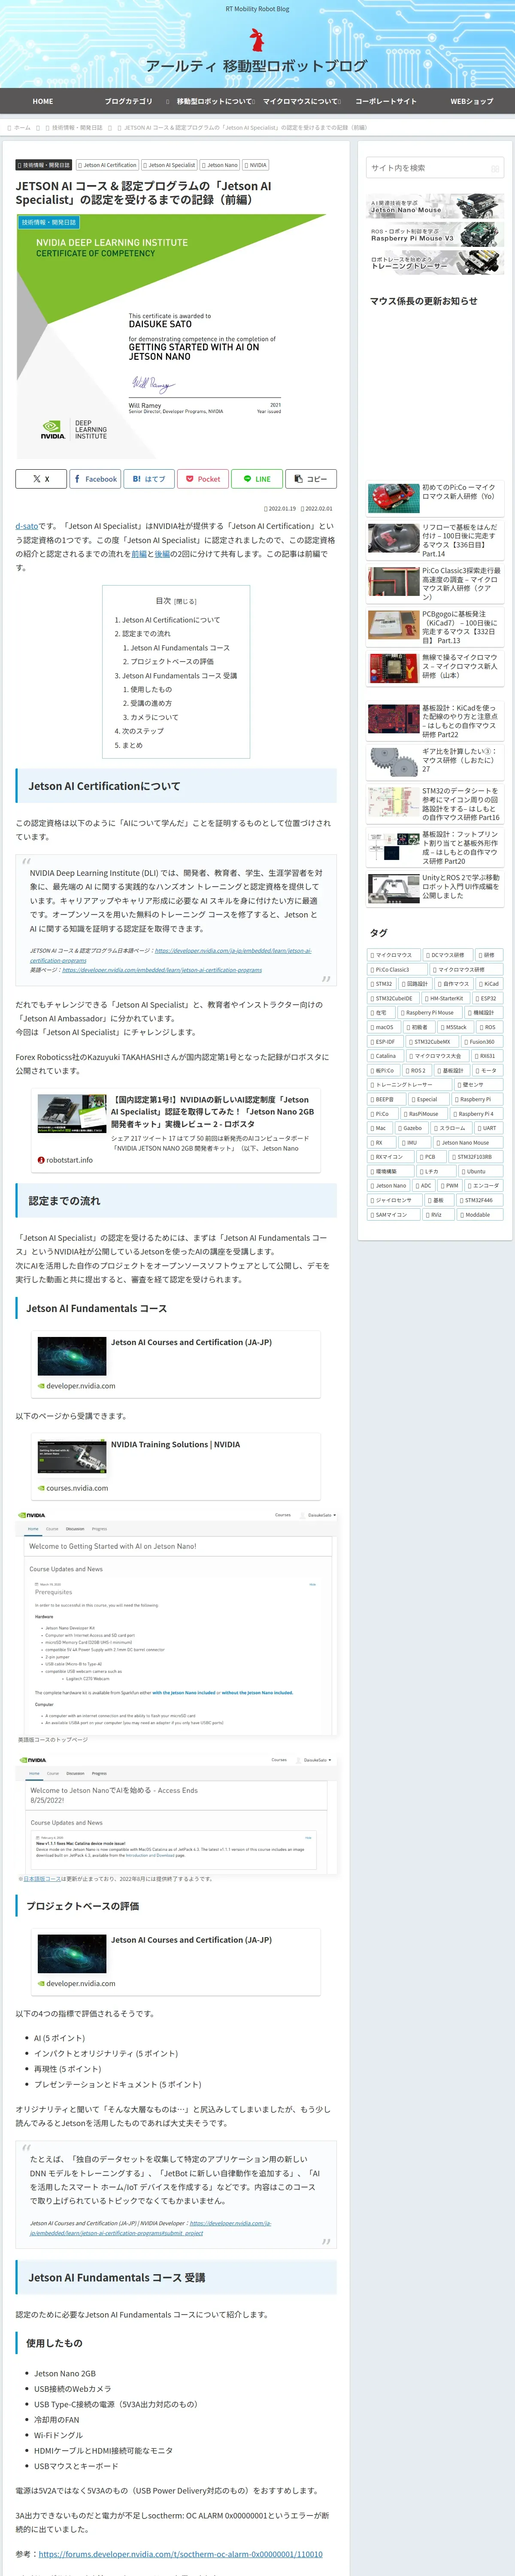This screenshot has width=515, height=2576.
Task: Click the NVIDIA tag above the title
Action: tap(256, 165)
